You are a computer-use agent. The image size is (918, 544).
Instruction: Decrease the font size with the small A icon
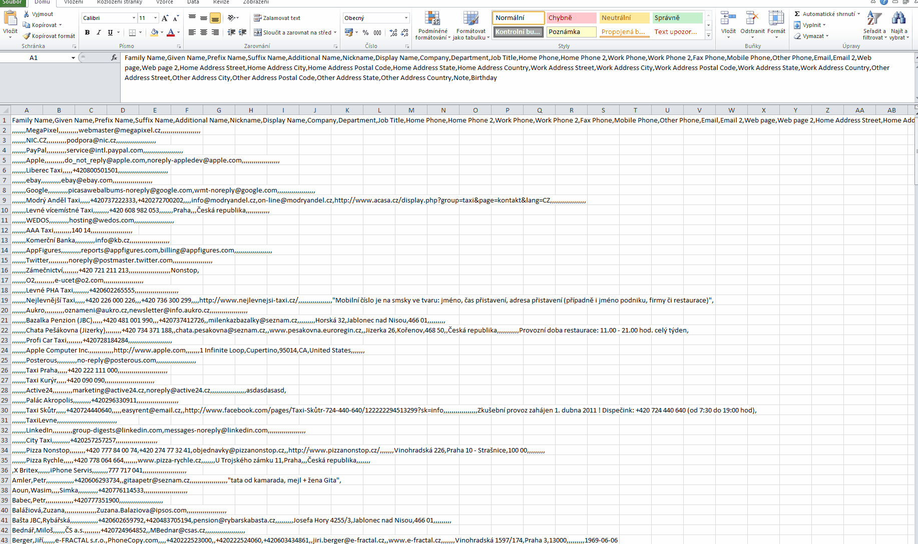coord(176,18)
